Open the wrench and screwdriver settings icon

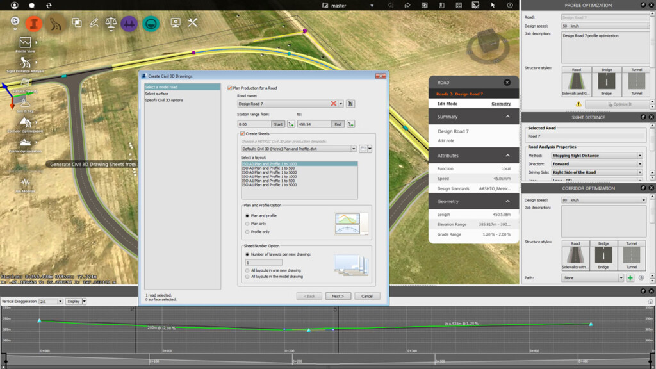pos(192,22)
